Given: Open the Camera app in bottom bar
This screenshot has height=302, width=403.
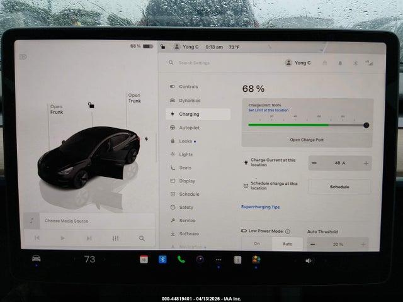Looking at the screenshot, I should 200,260.
